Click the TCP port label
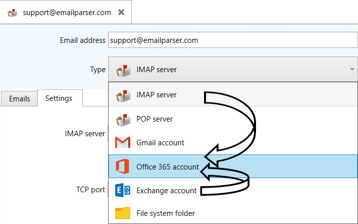358x224 pixels. point(91,190)
